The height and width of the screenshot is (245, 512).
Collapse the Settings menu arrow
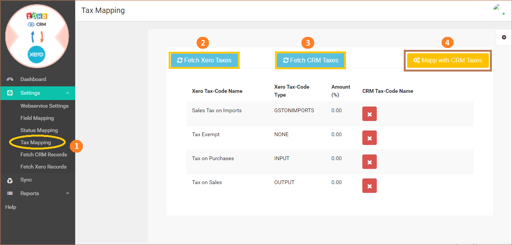[x=68, y=93]
